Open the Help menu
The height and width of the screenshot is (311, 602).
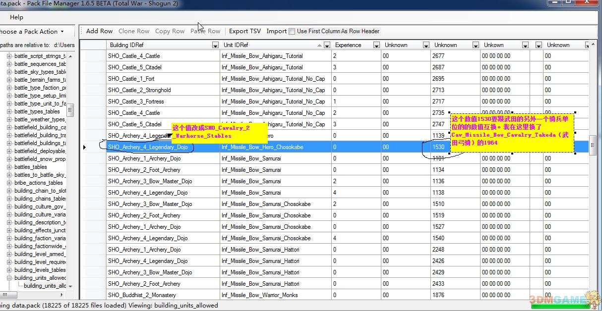click(x=16, y=17)
